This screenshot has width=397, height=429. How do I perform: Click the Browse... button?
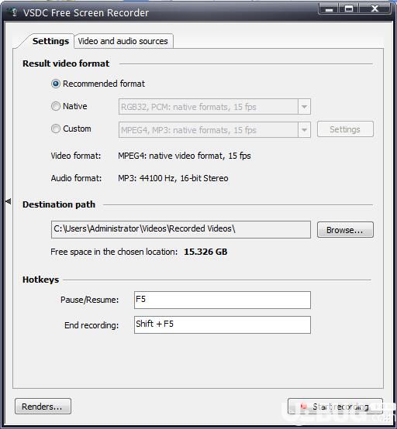[x=345, y=230]
